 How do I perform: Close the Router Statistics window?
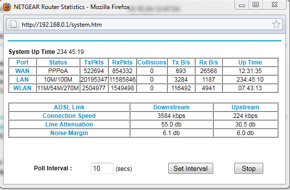274,5
